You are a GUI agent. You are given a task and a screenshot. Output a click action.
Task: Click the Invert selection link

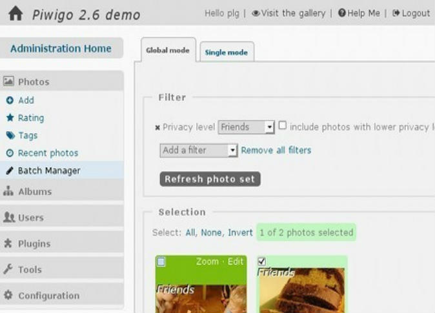click(240, 232)
